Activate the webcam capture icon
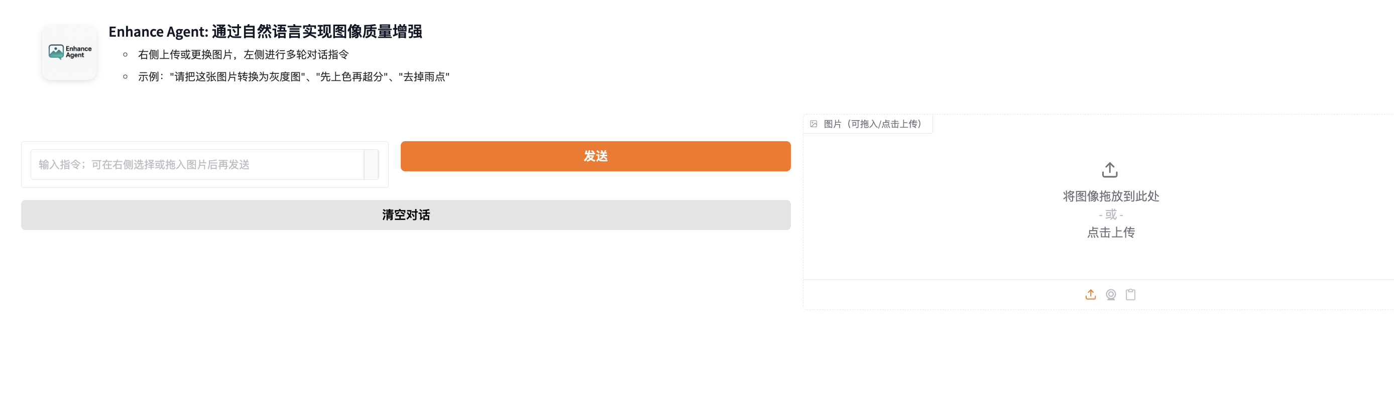Viewport: 1394px width, 417px height. (x=1110, y=294)
